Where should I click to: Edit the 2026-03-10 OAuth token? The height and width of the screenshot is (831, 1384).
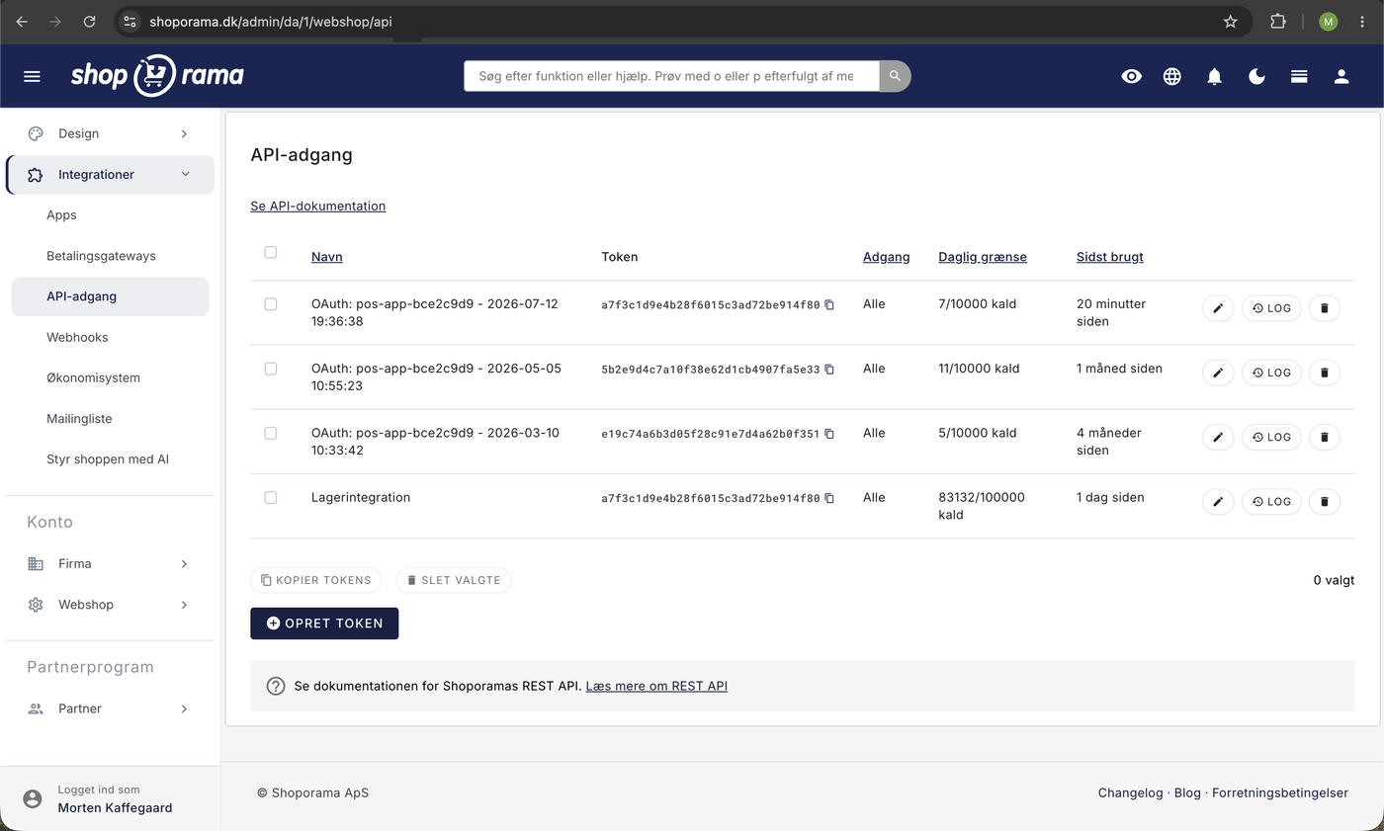1218,437
